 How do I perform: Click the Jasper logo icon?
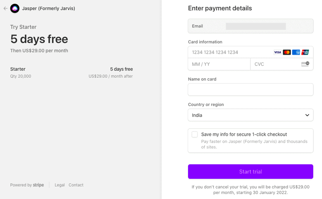14,8
